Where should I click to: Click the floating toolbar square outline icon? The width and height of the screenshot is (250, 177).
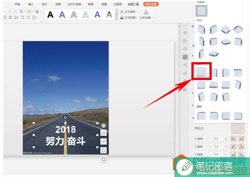click(103, 159)
